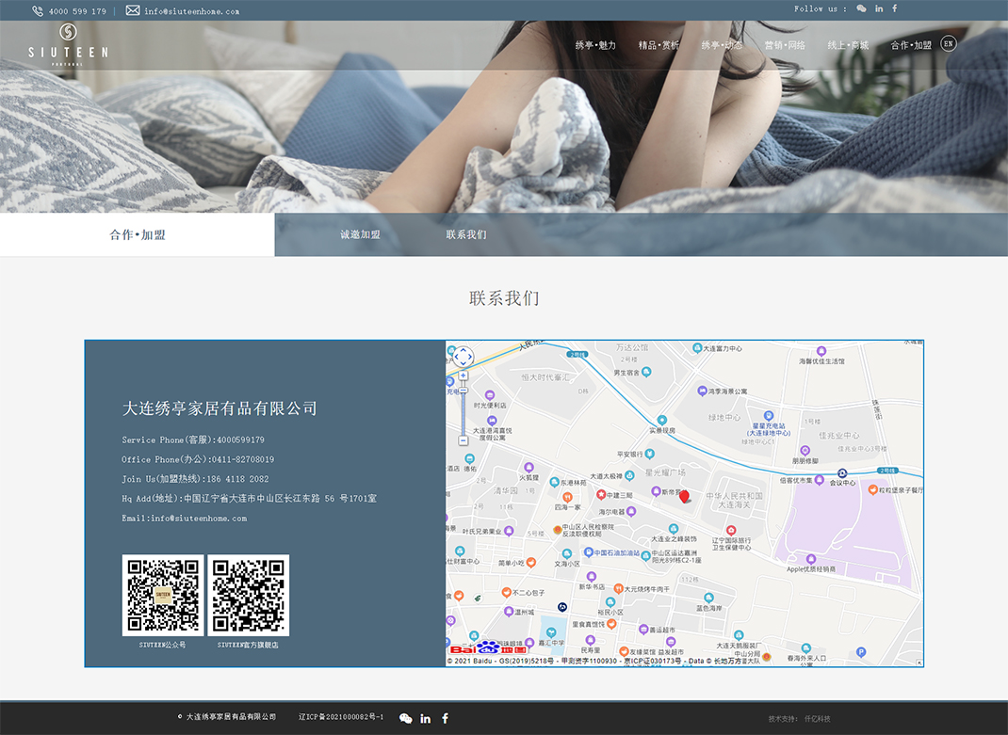Click the footer LinkedIn icon

(x=426, y=718)
